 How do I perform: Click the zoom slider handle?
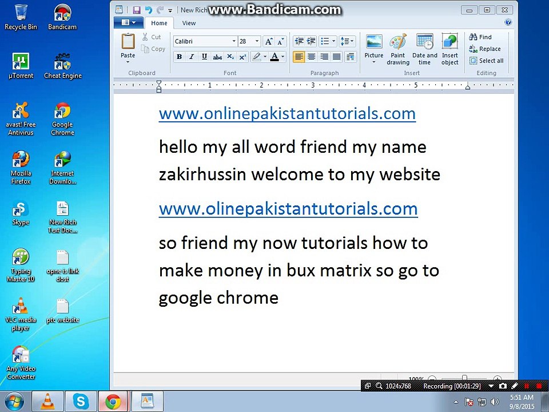pyautogui.click(x=464, y=378)
